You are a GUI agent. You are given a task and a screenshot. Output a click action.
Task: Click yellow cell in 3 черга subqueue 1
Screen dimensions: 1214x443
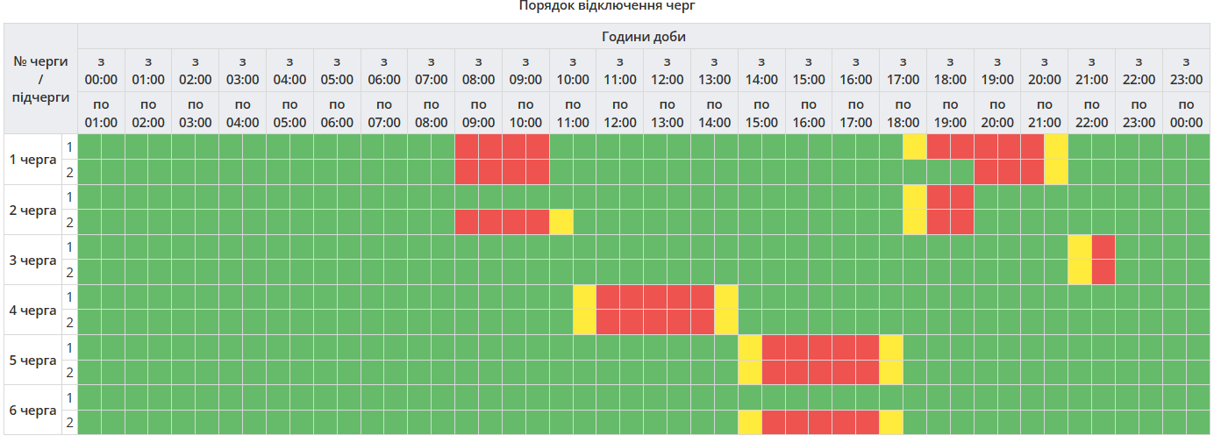[x=1079, y=247]
